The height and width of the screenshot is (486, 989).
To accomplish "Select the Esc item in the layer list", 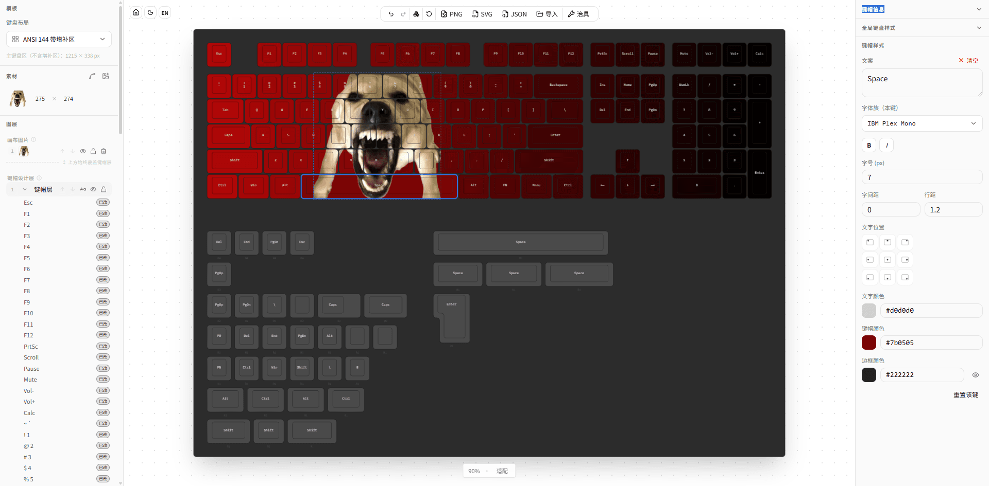I will (x=28, y=203).
